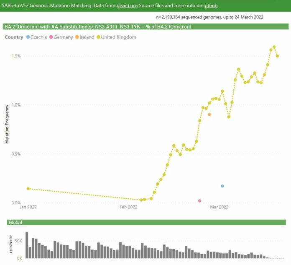Select the highest United Kingdom data point
The height and width of the screenshot is (265, 291).
[274, 47]
